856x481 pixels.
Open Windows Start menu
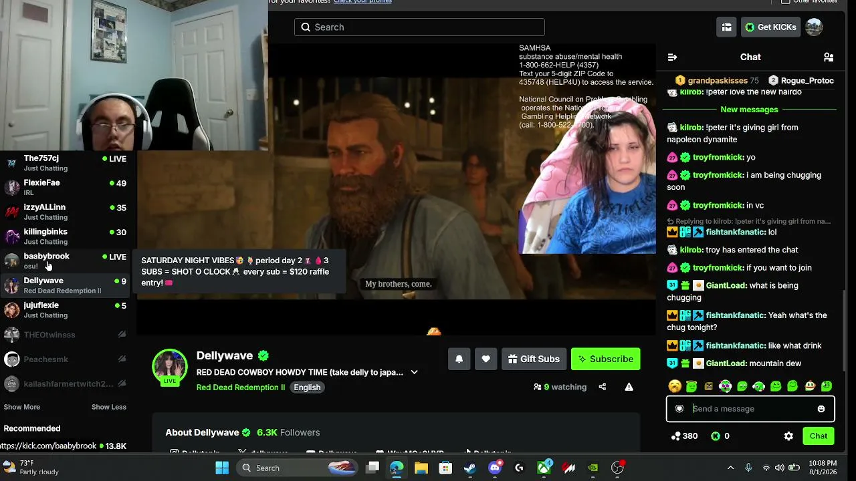222,468
